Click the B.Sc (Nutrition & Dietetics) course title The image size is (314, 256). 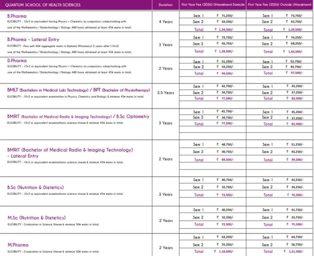[x=36, y=187]
